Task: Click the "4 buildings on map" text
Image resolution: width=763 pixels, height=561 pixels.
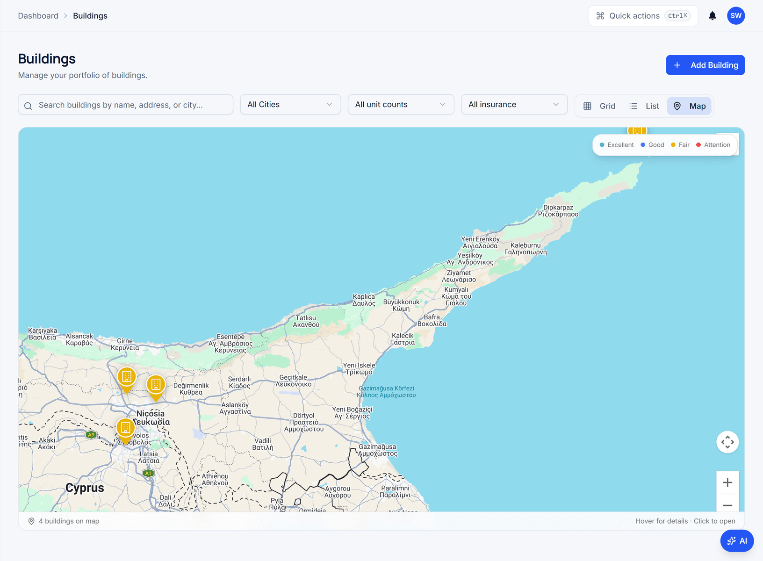Action: [69, 521]
